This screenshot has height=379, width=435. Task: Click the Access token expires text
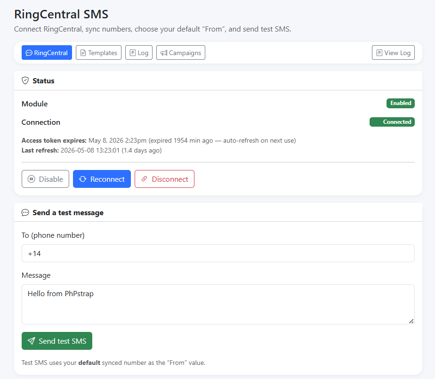coord(159,140)
